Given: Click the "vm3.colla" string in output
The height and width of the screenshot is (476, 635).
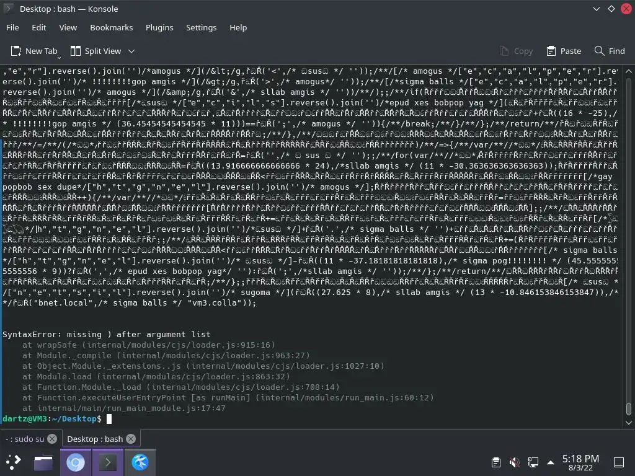Looking at the screenshot, I should click(213, 302).
